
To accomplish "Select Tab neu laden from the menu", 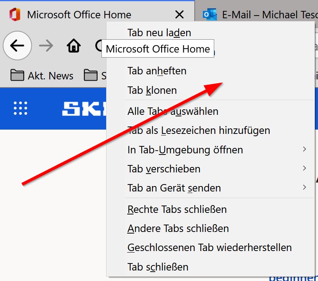I will coord(159,33).
